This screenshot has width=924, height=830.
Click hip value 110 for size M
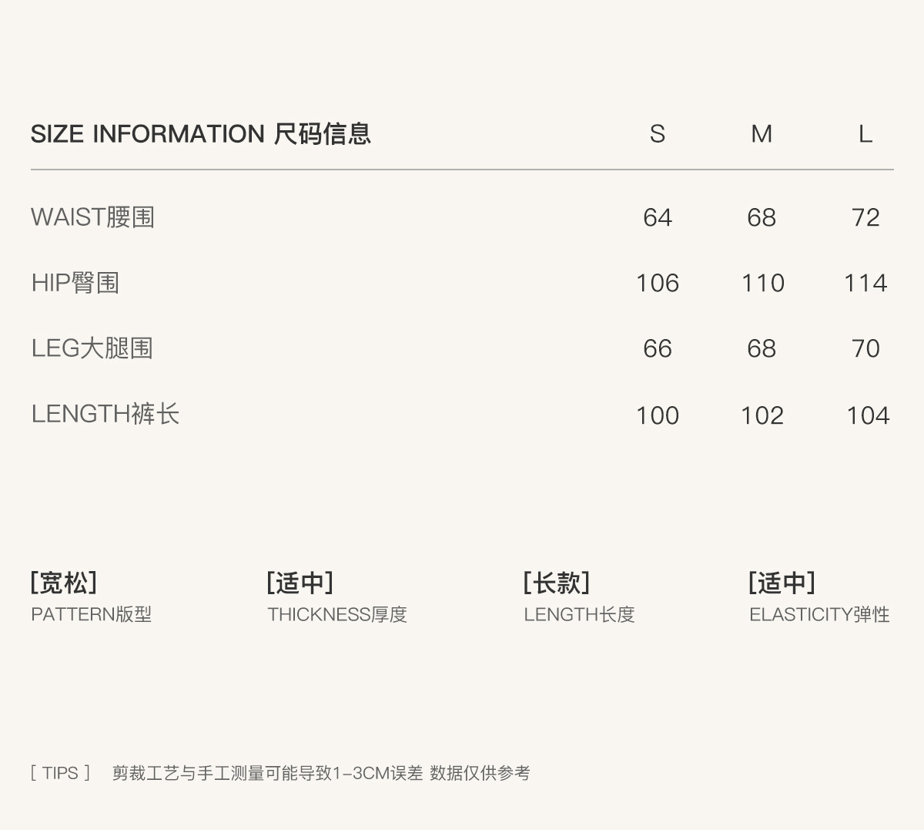[762, 283]
